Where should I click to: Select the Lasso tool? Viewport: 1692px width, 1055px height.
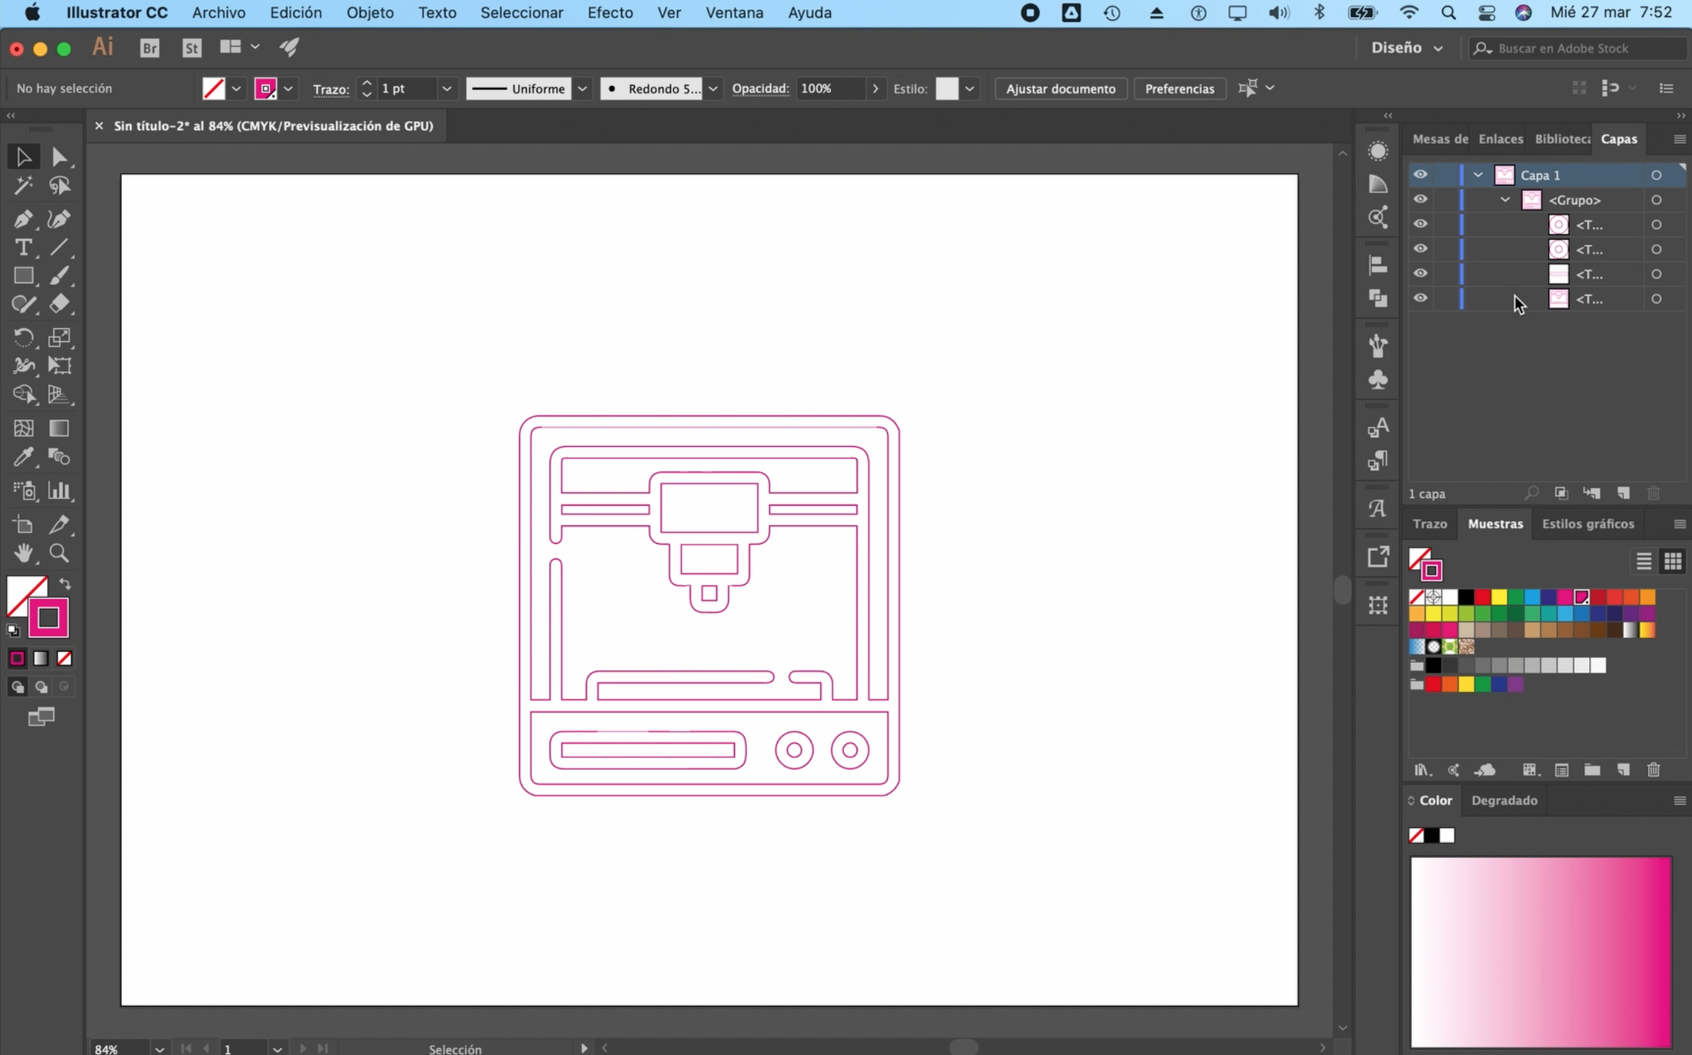click(60, 186)
